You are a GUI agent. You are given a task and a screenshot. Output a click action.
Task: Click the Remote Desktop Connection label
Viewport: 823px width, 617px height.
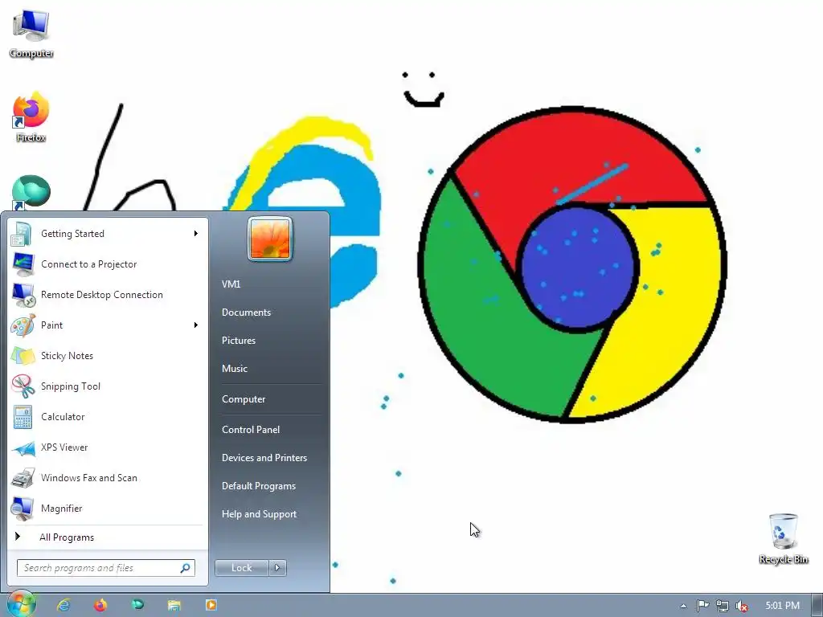[102, 295]
